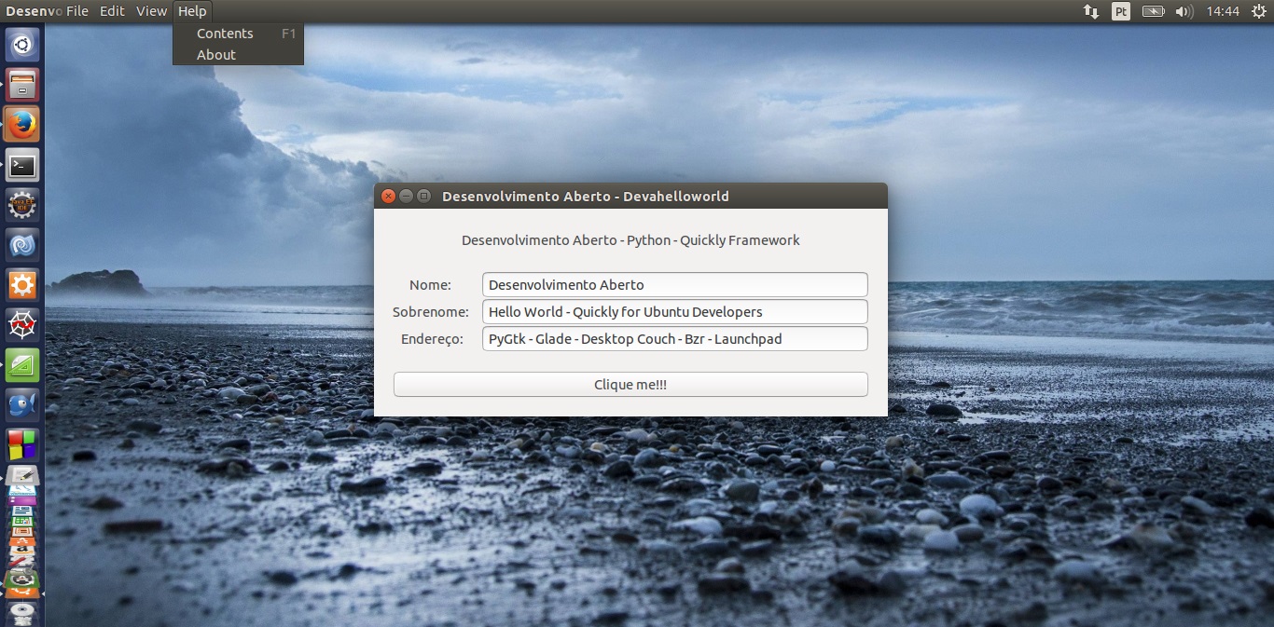Choose About in the Help menu

(x=216, y=55)
